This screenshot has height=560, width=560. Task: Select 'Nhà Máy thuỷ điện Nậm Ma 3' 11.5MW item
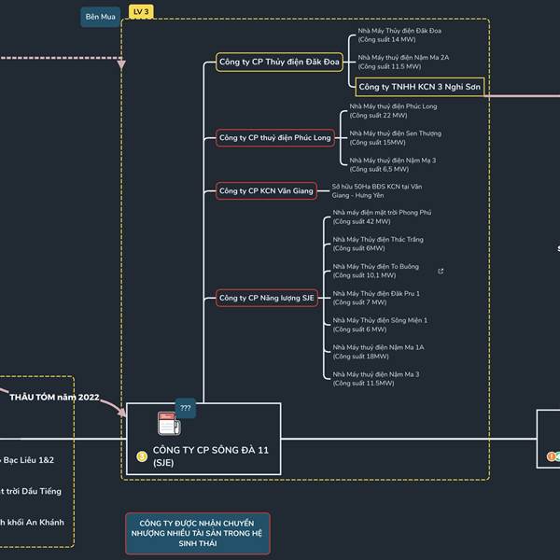click(x=376, y=379)
